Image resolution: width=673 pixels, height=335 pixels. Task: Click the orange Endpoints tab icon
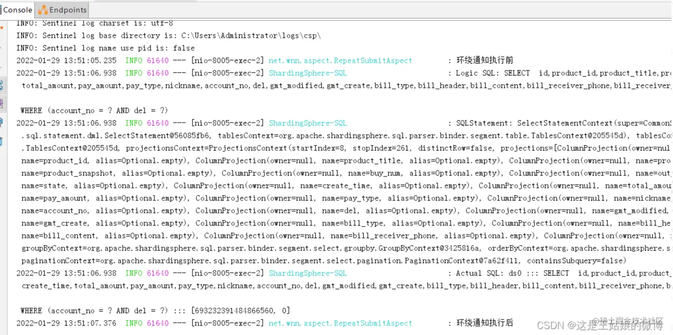tap(43, 10)
